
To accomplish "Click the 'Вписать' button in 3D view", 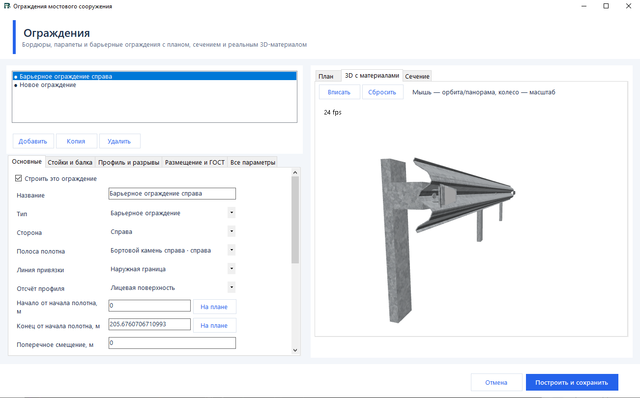I will pyautogui.click(x=339, y=92).
